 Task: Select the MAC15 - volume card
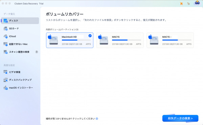170,40
